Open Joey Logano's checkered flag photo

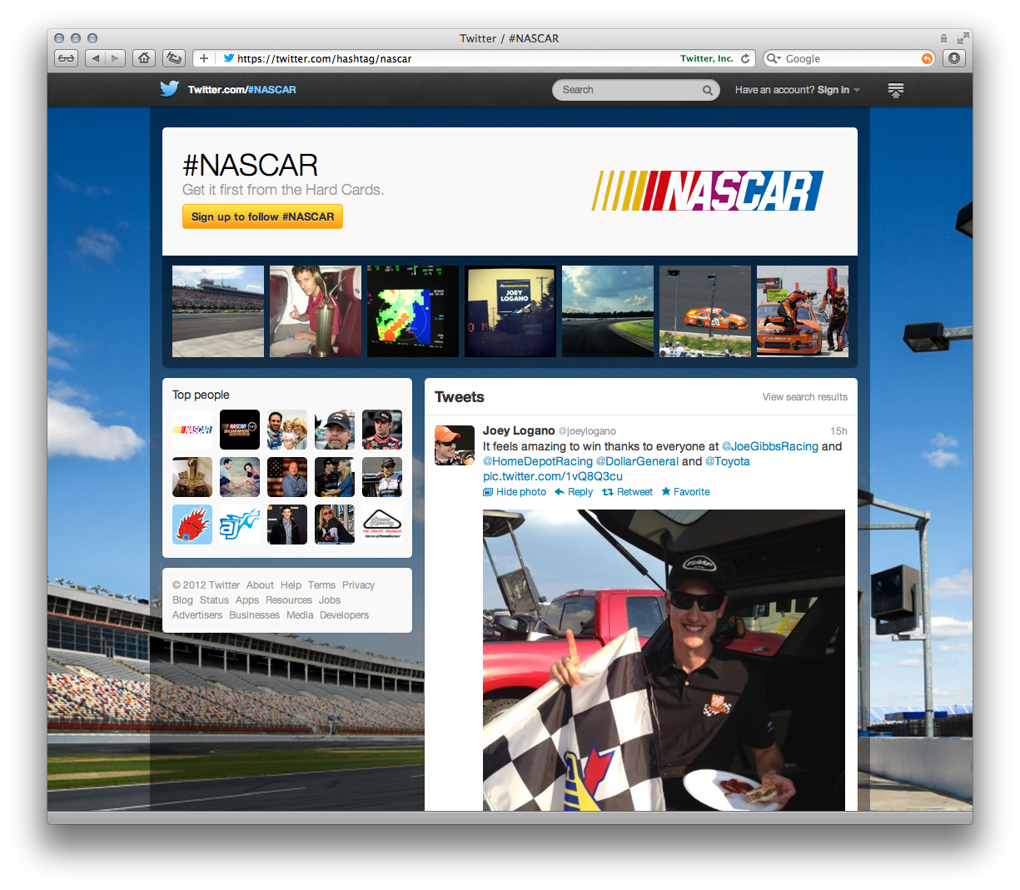tap(664, 660)
